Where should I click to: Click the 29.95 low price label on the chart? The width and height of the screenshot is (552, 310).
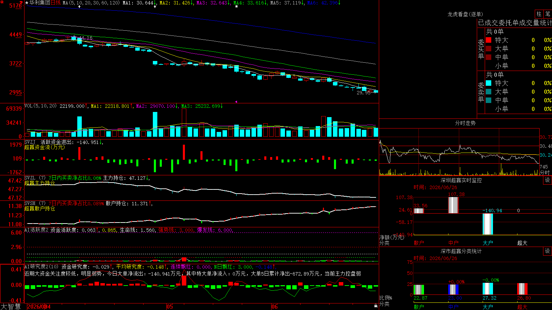tap(363, 93)
